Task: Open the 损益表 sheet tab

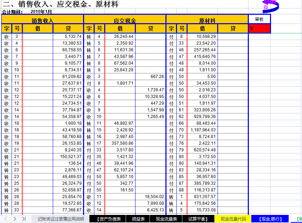Action: point(137,218)
